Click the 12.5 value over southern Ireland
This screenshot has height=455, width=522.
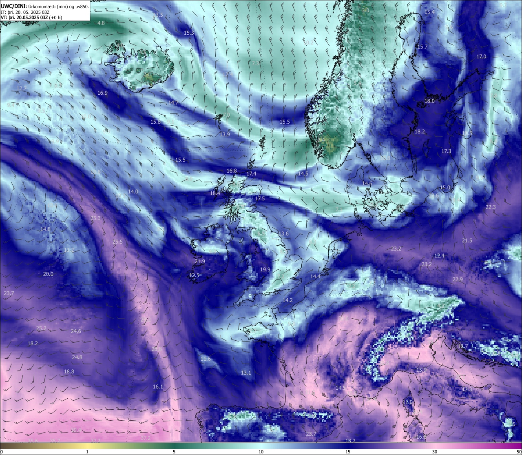[x=194, y=275]
